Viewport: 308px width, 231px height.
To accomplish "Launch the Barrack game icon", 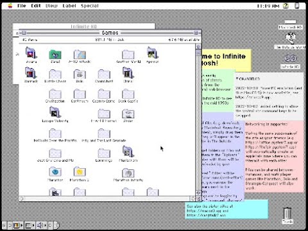I will click(x=31, y=73).
